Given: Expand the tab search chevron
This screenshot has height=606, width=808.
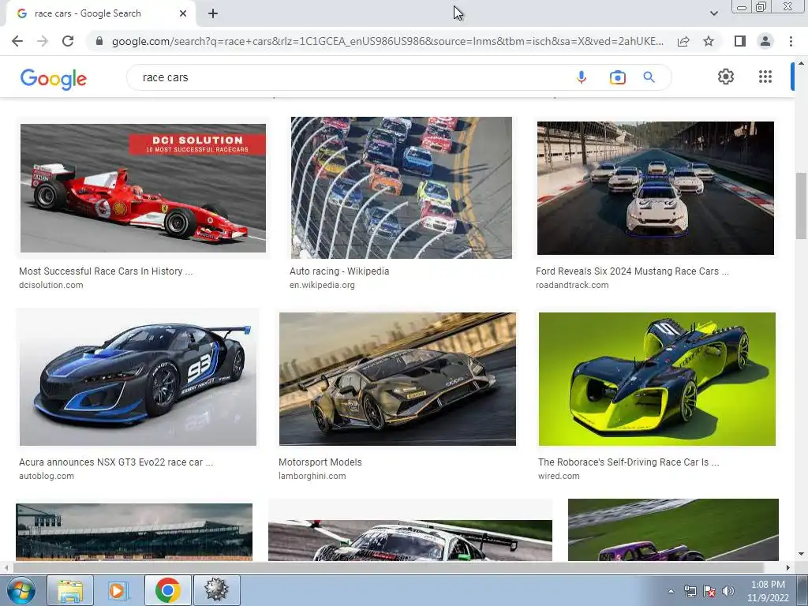Looking at the screenshot, I should (x=713, y=13).
